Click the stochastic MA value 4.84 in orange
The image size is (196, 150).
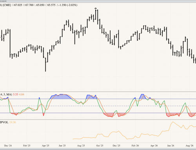(x=22, y=94)
